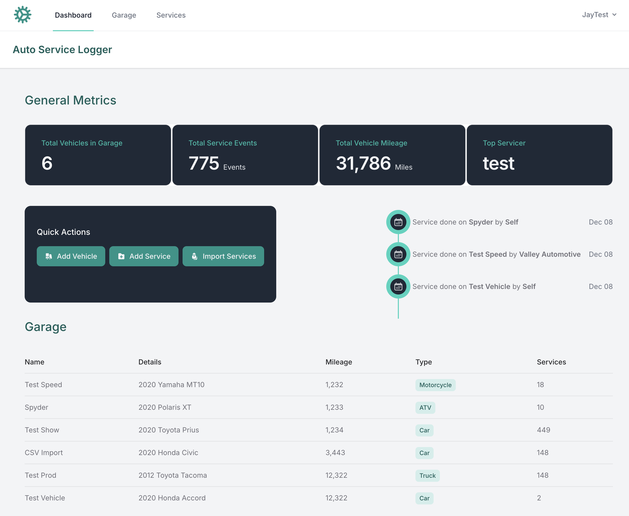Open the CSV Import vehicle row
The image size is (629, 516).
click(44, 452)
